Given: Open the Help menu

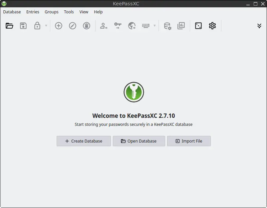Looking at the screenshot, I should pyautogui.click(x=98, y=12).
